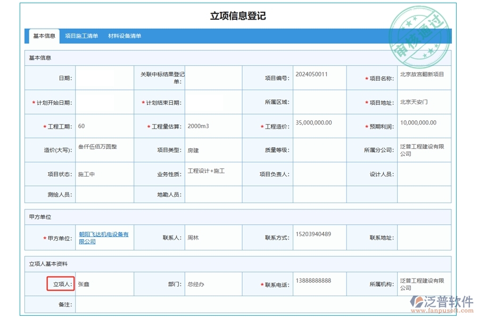Click the 关联中标结果登记单 field
Viewport: 479px width, 319px height.
212,78
